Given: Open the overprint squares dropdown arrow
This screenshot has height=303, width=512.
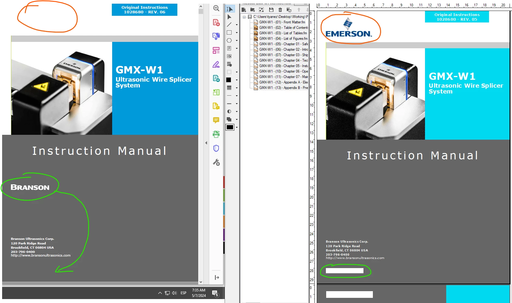Looking at the screenshot, I should point(237,120).
